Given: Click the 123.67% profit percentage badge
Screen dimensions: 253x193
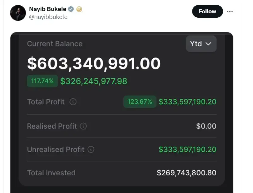Looking at the screenshot, I should click(140, 102).
